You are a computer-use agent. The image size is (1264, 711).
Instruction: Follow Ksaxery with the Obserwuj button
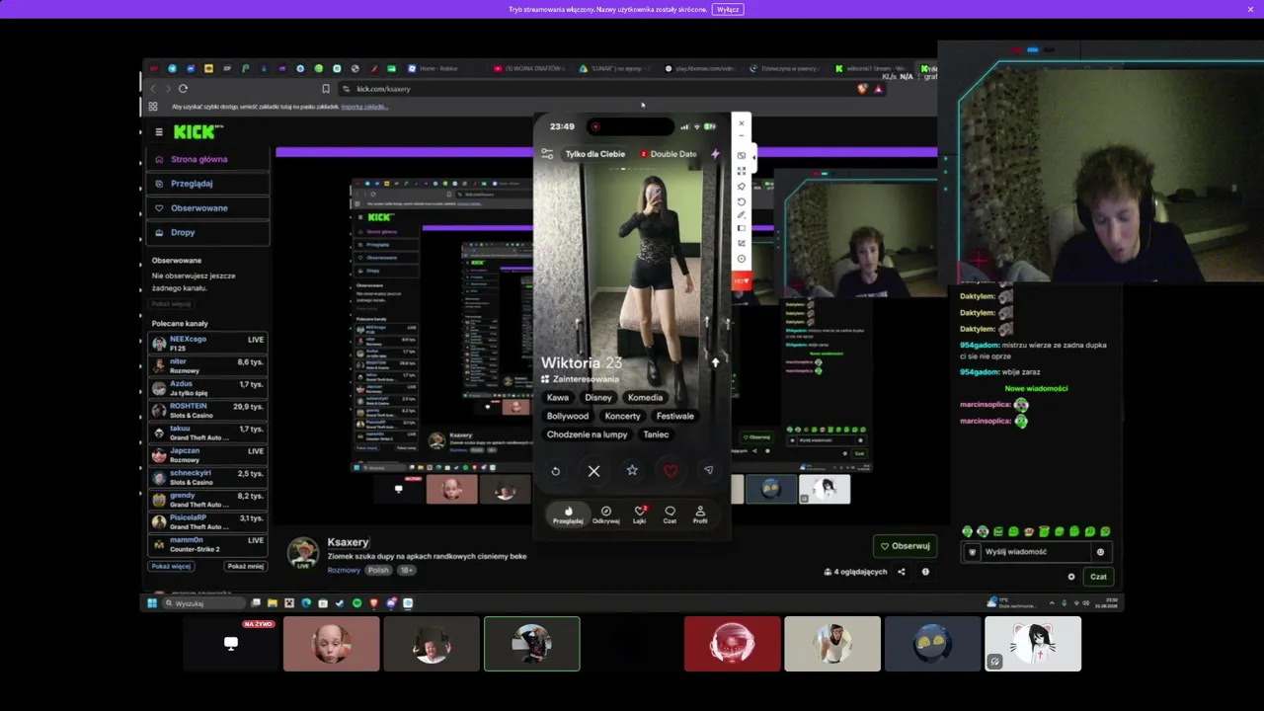905,546
